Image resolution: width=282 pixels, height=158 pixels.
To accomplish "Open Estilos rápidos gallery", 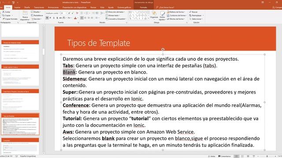I will [162, 16].
